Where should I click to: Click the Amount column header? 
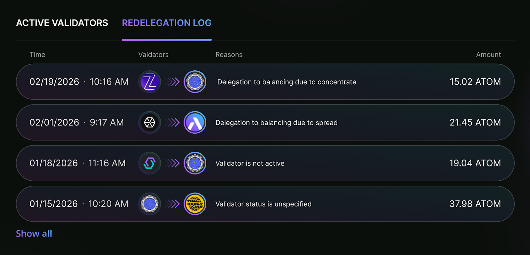click(488, 55)
